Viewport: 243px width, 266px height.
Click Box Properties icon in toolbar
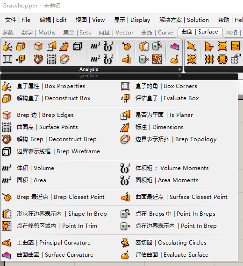[x=7, y=46]
